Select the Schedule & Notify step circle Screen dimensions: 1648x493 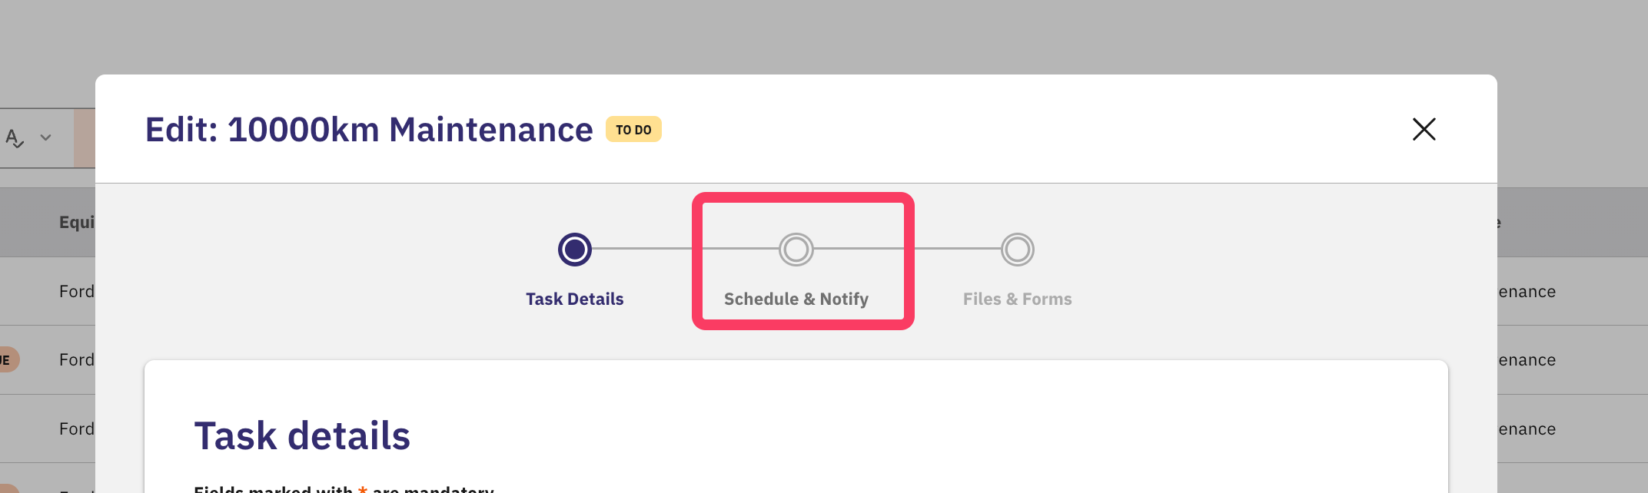click(x=796, y=250)
